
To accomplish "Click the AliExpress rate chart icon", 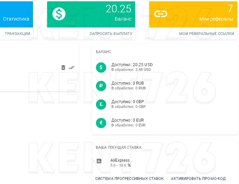I will click(99, 161).
